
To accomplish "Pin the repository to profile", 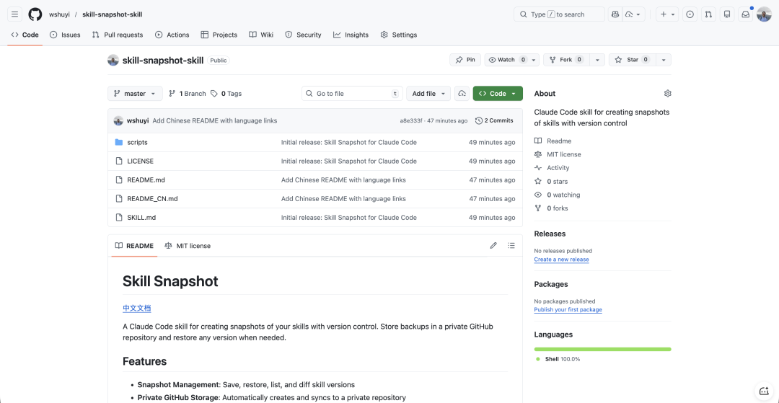I will point(466,60).
